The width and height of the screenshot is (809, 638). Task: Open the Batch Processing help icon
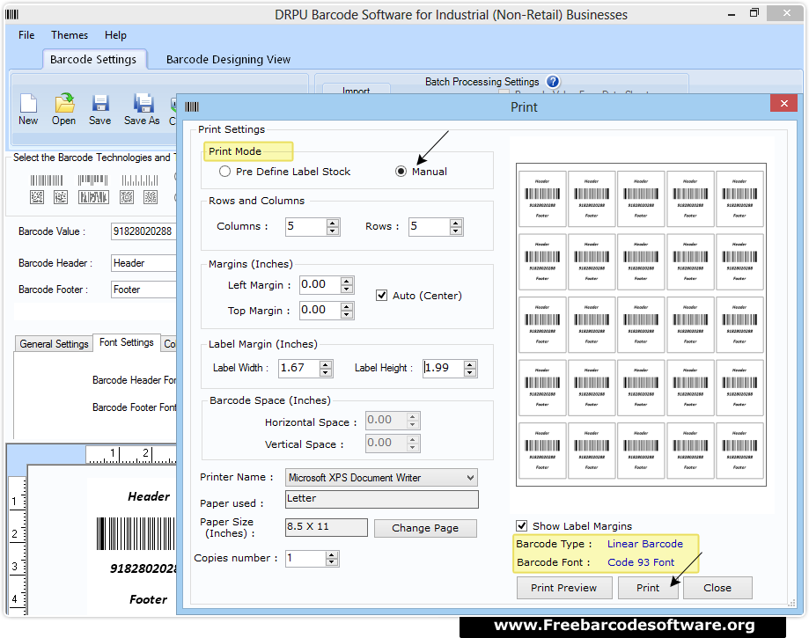click(553, 82)
